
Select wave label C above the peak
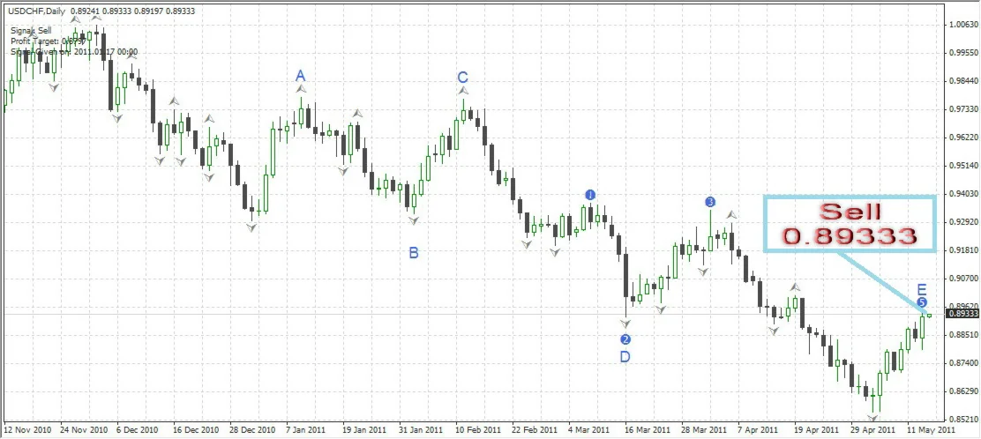[462, 77]
